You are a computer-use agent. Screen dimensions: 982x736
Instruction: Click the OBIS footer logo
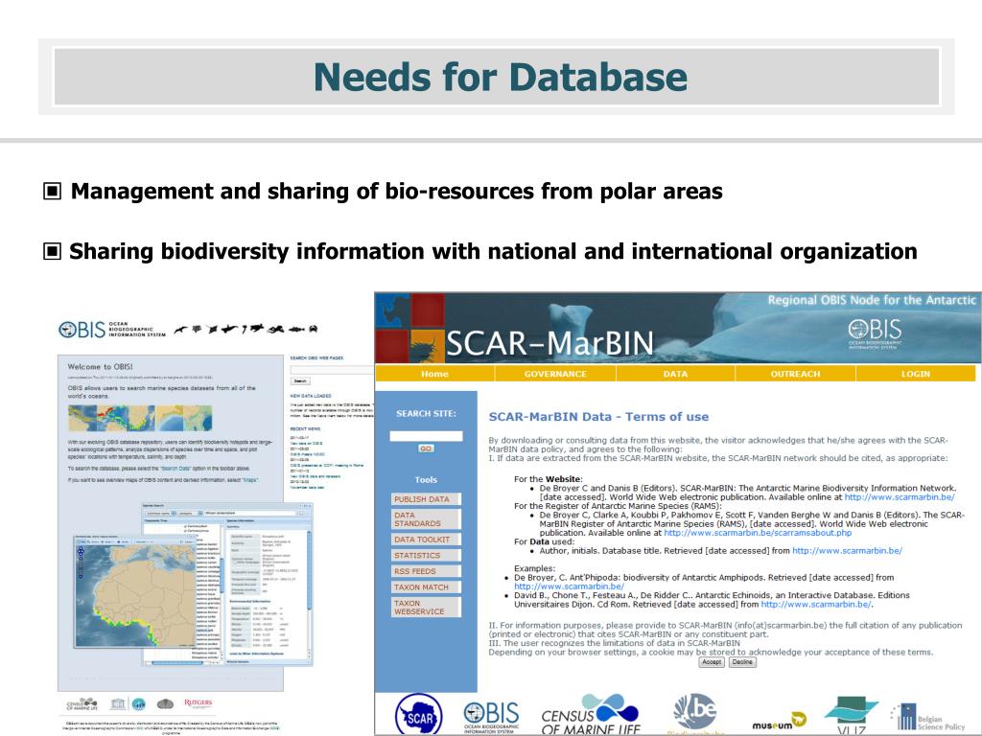pos(492,717)
